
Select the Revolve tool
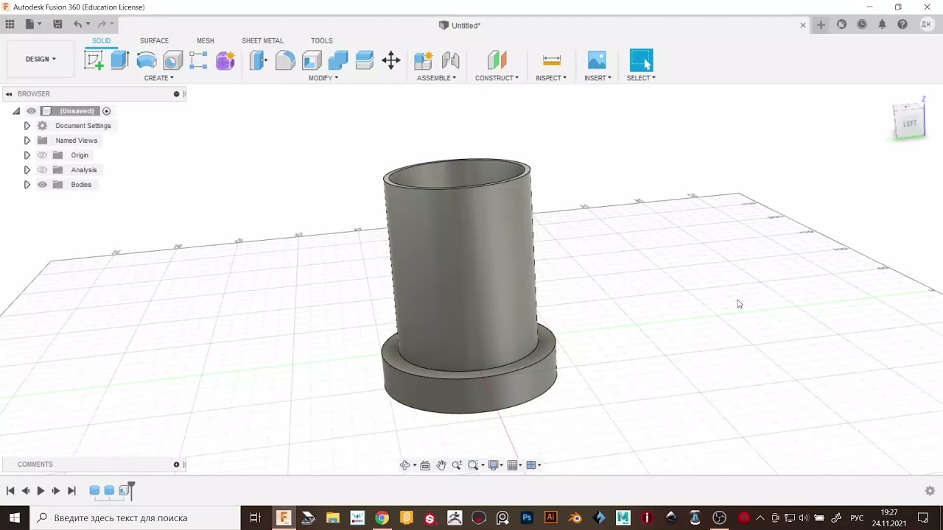tap(147, 60)
